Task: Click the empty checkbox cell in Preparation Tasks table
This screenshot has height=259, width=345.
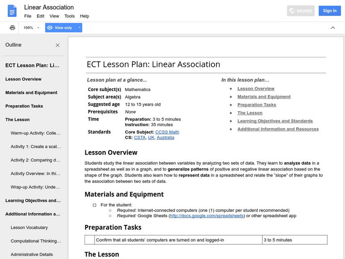Action: [89, 240]
